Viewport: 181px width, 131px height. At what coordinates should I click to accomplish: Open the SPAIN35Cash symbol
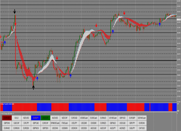tap(55, 123)
